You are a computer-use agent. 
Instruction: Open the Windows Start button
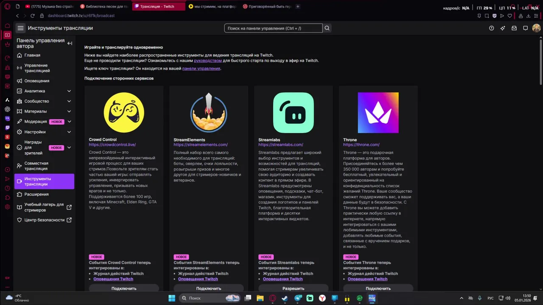(172, 298)
